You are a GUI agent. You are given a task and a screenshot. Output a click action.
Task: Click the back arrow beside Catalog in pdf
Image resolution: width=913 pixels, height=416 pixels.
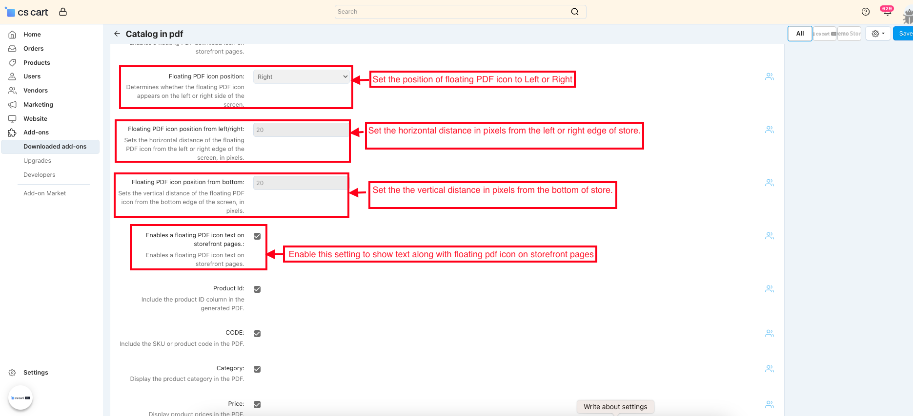[x=117, y=34]
